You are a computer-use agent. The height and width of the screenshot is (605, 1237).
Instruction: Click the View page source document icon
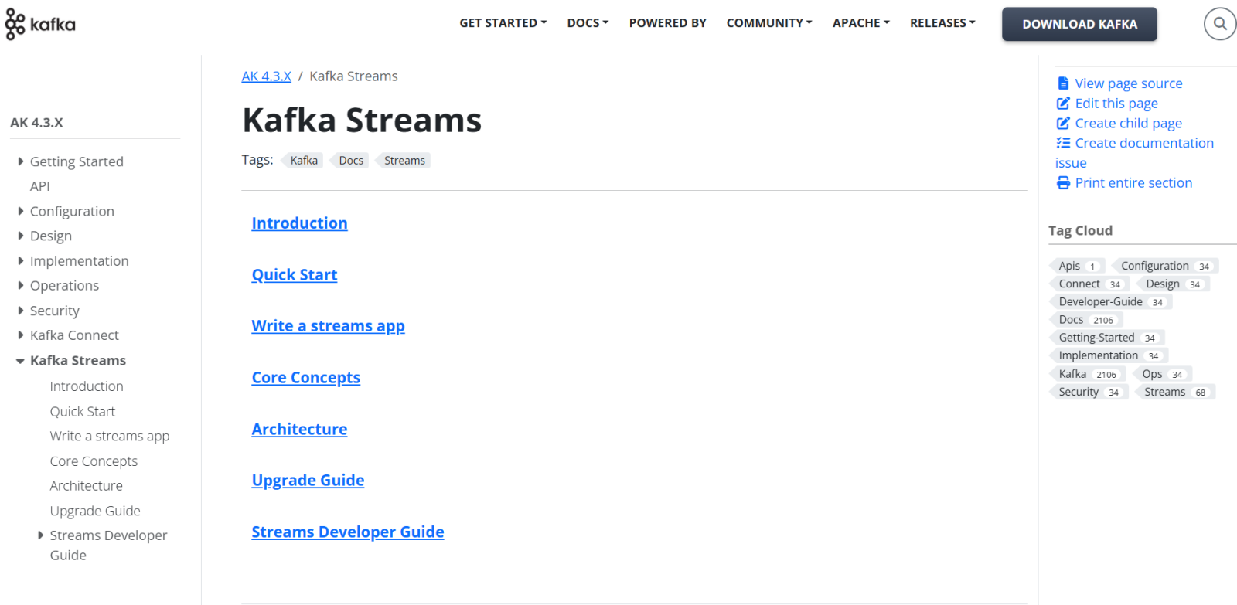1063,83
